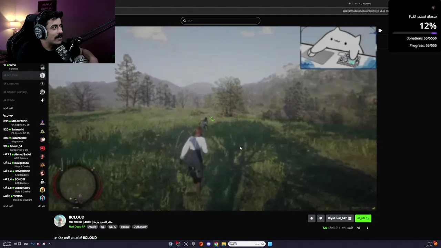
Task: Open the IICLOUD channel name link
Action: [x=76, y=217]
